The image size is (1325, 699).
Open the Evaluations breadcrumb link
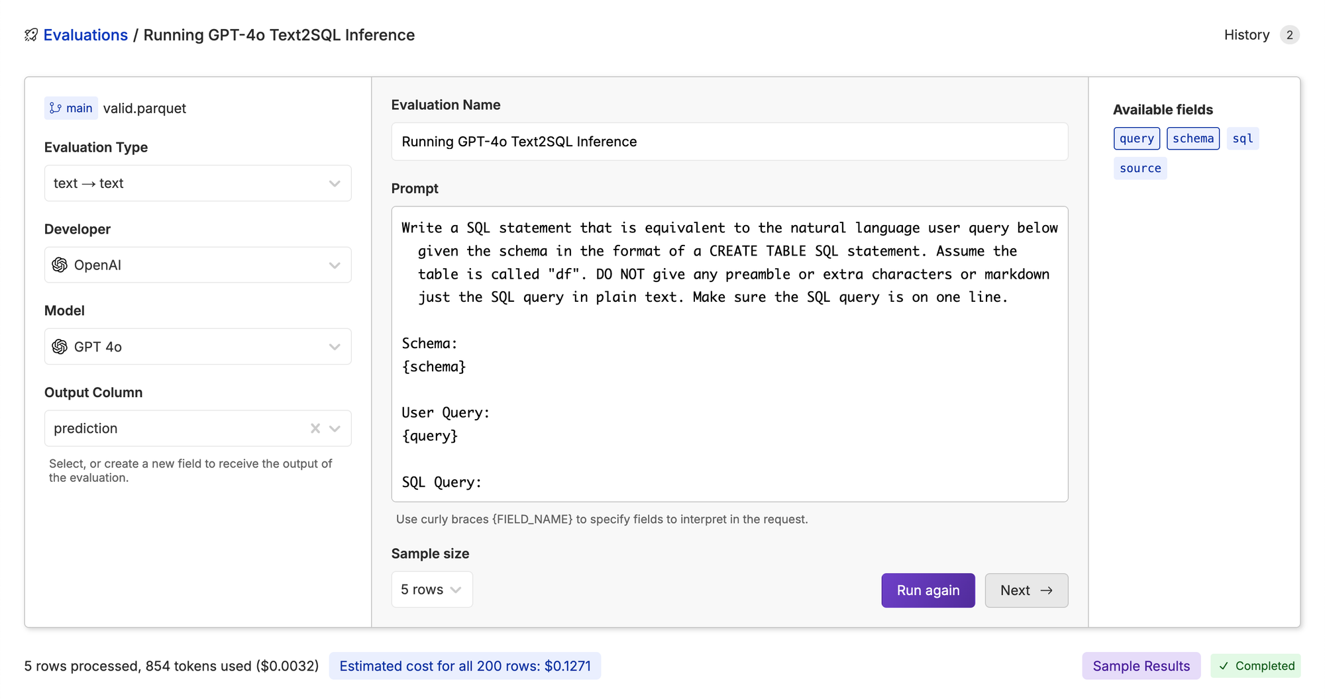tap(85, 35)
